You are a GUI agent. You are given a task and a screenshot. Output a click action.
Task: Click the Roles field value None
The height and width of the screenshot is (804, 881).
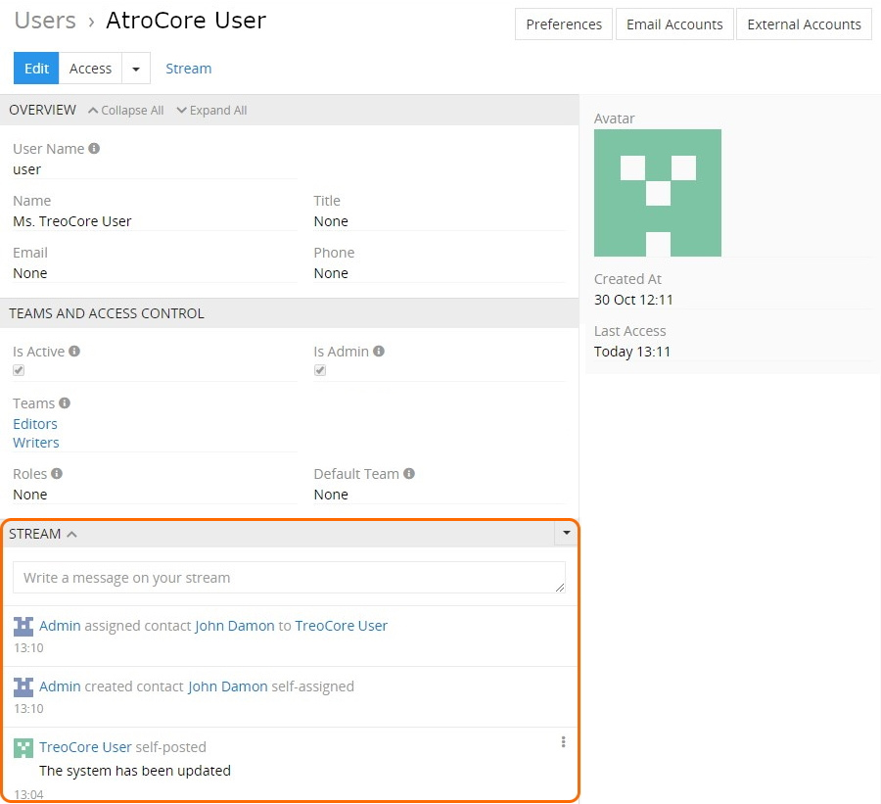pyautogui.click(x=29, y=495)
